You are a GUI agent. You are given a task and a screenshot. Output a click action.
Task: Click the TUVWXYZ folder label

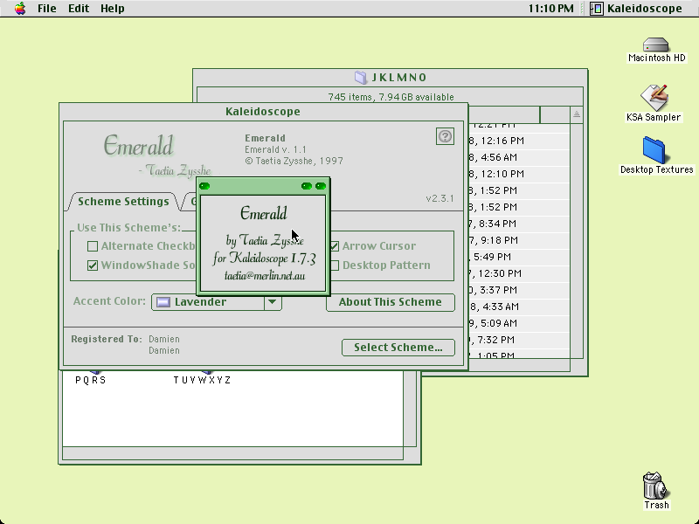point(202,380)
